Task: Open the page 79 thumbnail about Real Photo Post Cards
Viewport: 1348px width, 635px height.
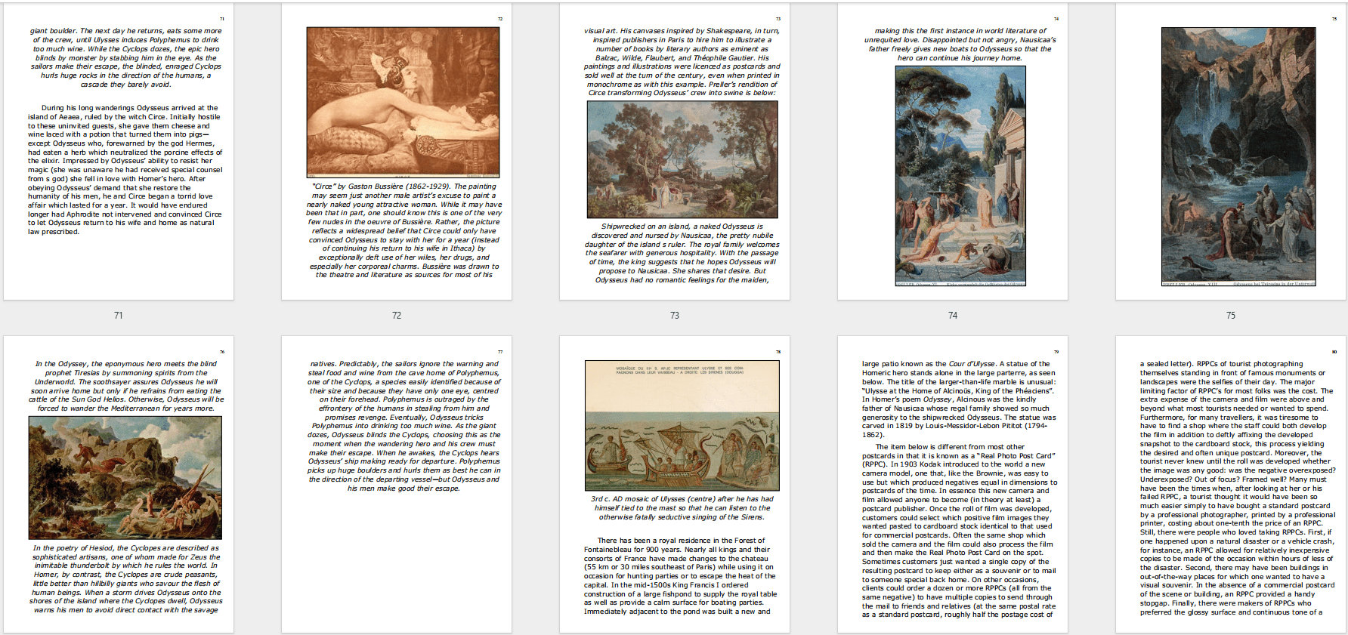Action: coord(953,484)
